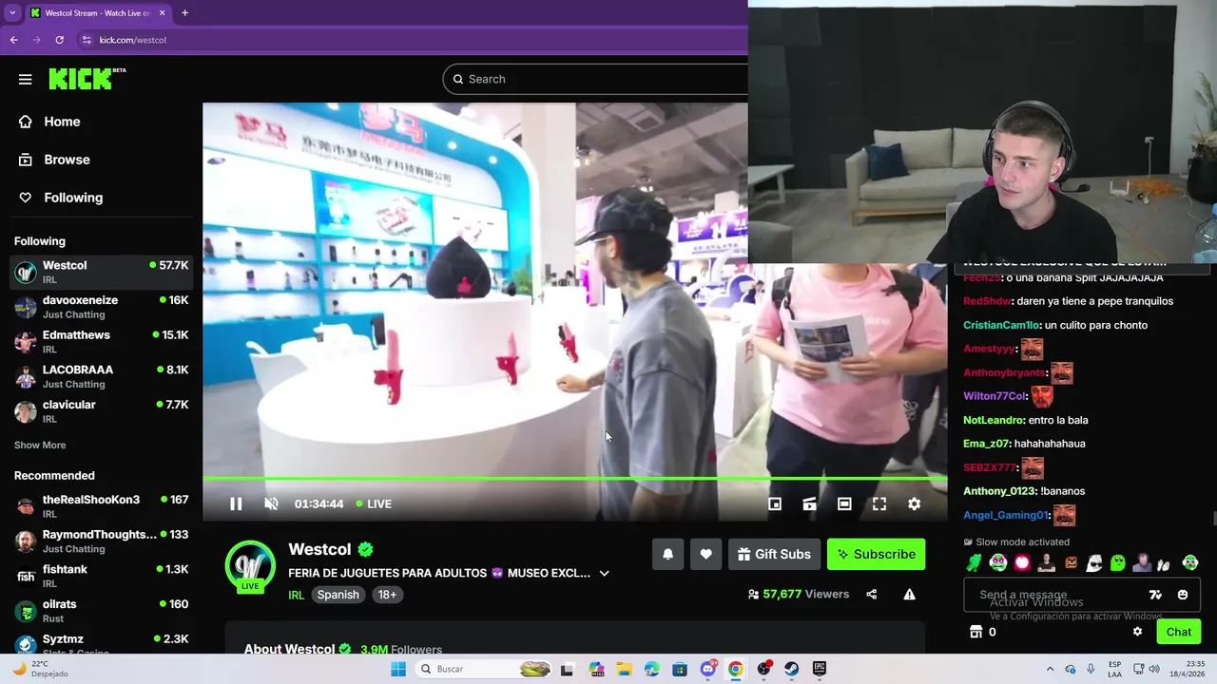1217x684 pixels.
Task: Reload the browser page
Action: (59, 40)
